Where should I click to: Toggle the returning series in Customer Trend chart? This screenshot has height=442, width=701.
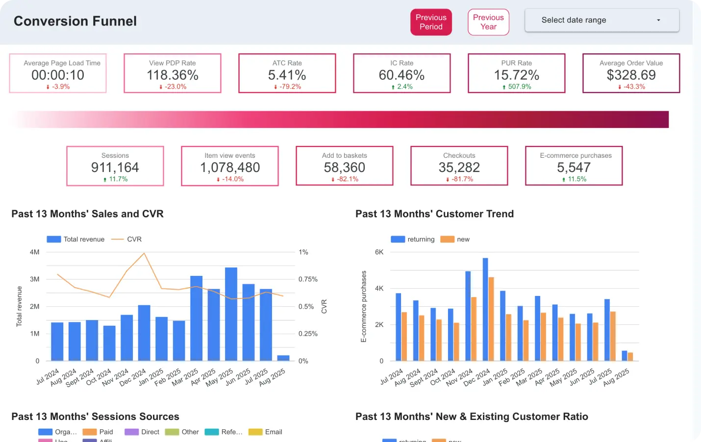tap(412, 239)
